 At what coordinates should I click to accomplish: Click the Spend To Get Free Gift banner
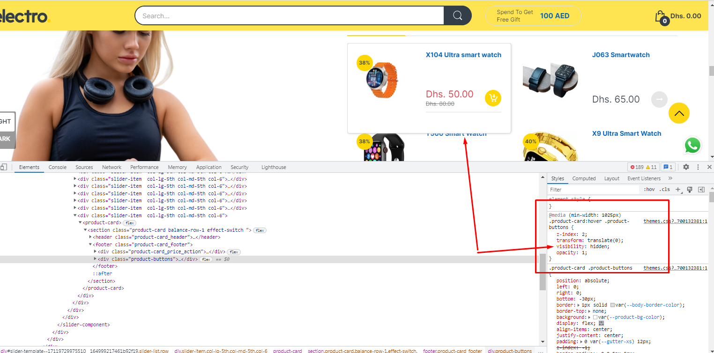pyautogui.click(x=533, y=16)
